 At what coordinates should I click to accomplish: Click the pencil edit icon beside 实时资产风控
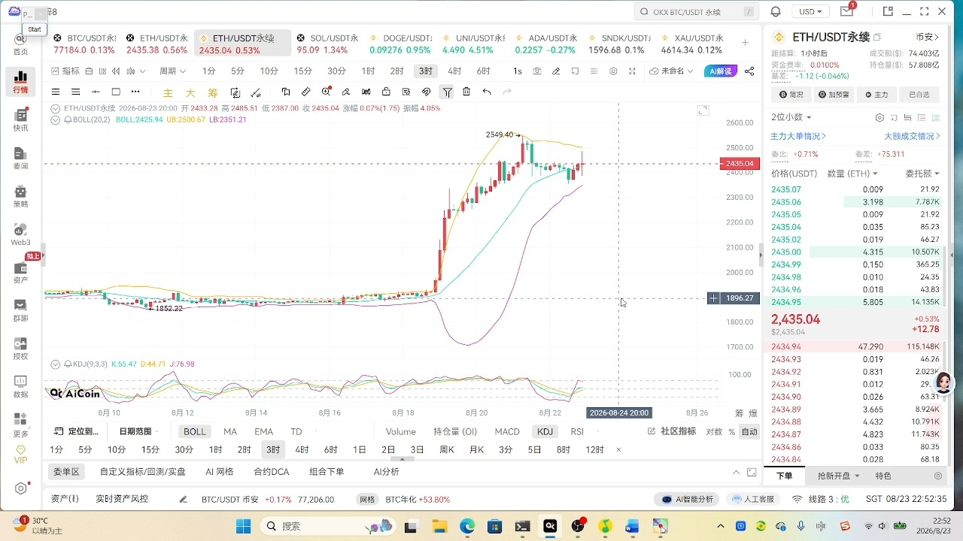[x=183, y=499]
